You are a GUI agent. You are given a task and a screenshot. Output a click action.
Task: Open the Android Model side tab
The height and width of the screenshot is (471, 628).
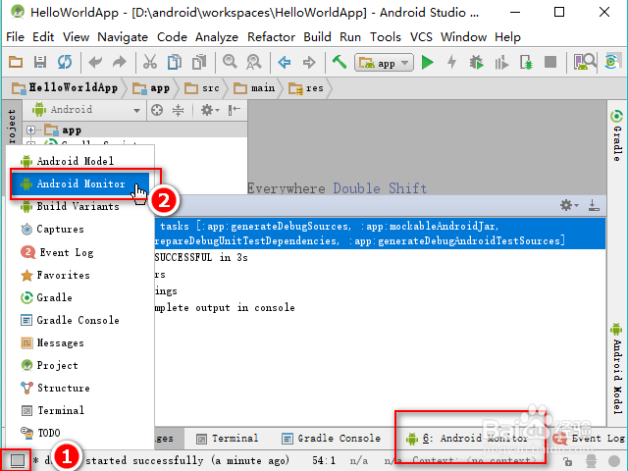point(617,369)
